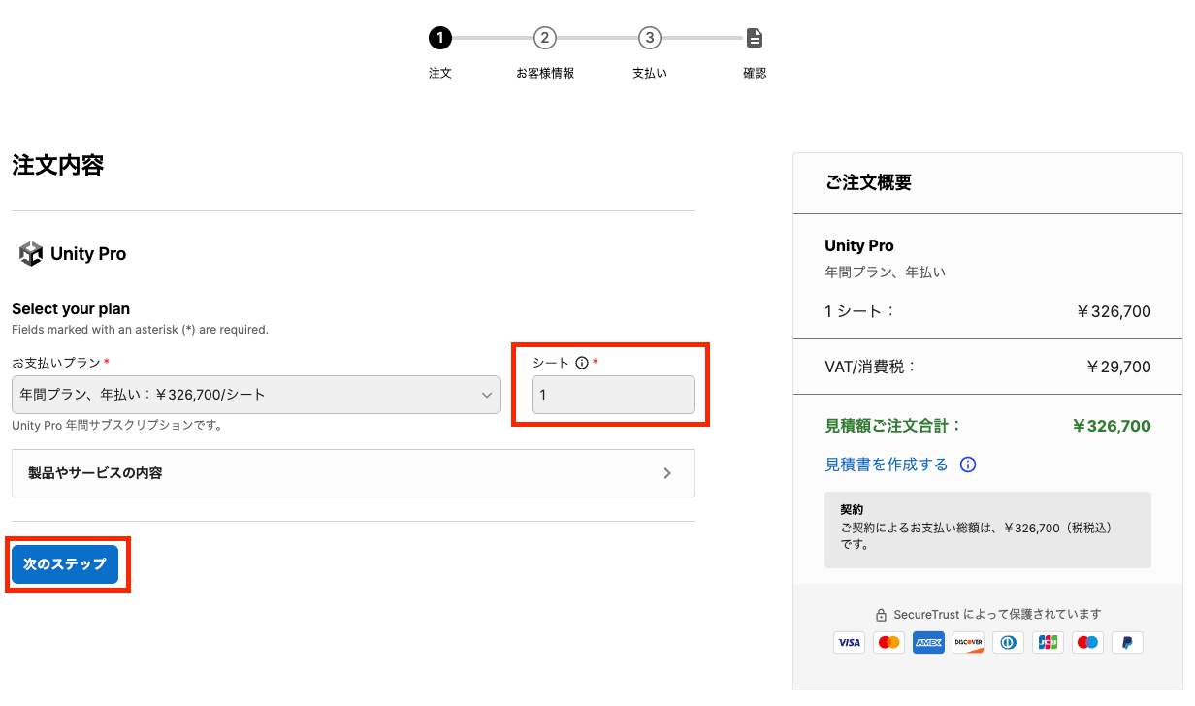Screen dimensions: 1195x706
Task: Click the JCB card icon
Action: point(1048,642)
